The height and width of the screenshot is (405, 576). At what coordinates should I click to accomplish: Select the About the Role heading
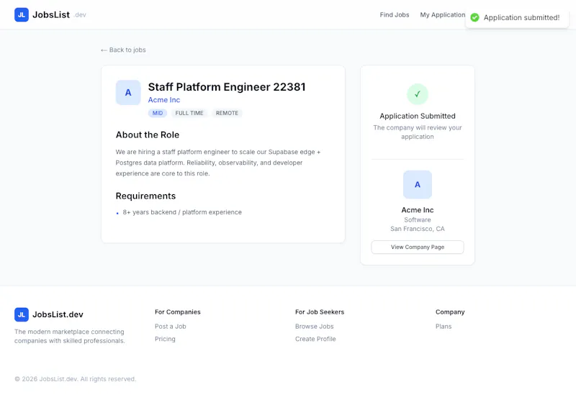[148, 135]
